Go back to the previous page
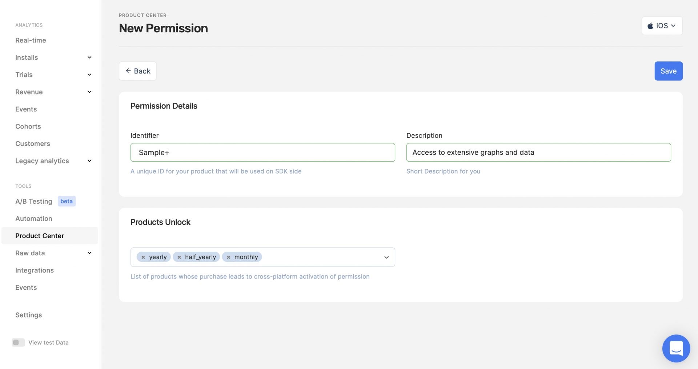 click(x=137, y=71)
